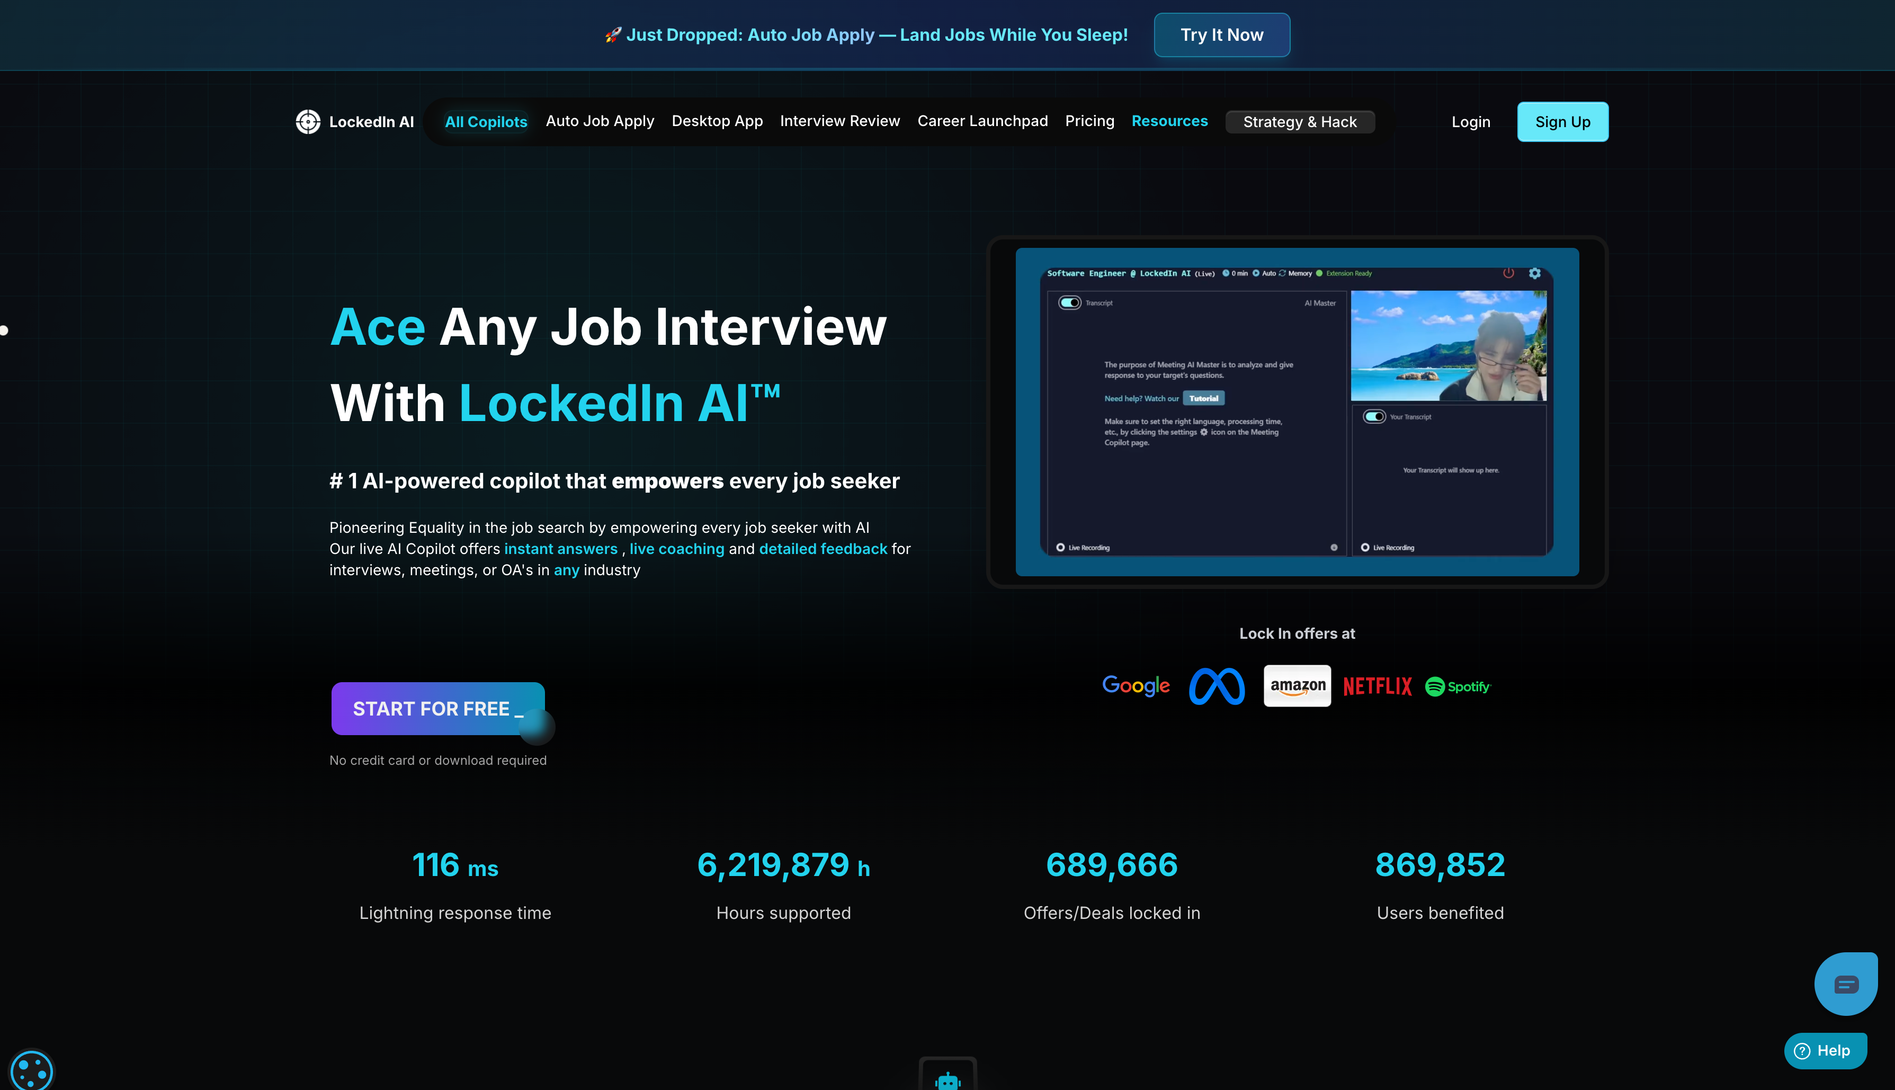
Task: Click the Login link
Action: (1471, 122)
